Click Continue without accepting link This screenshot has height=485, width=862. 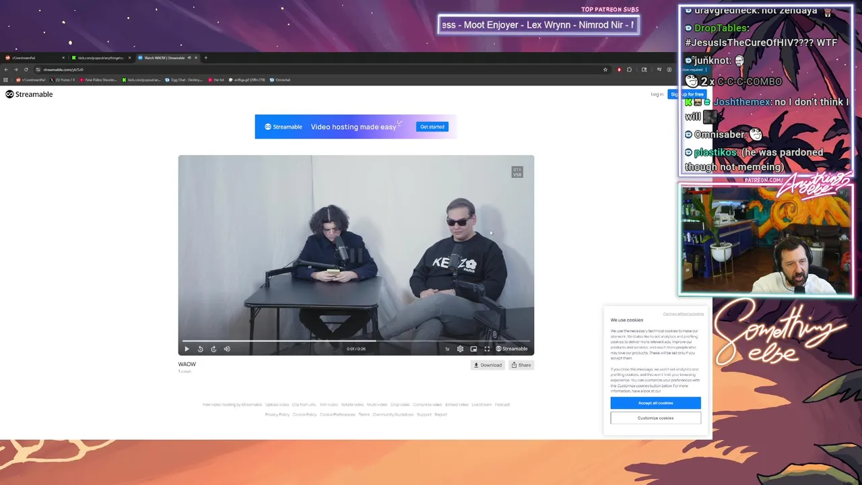coord(683,314)
